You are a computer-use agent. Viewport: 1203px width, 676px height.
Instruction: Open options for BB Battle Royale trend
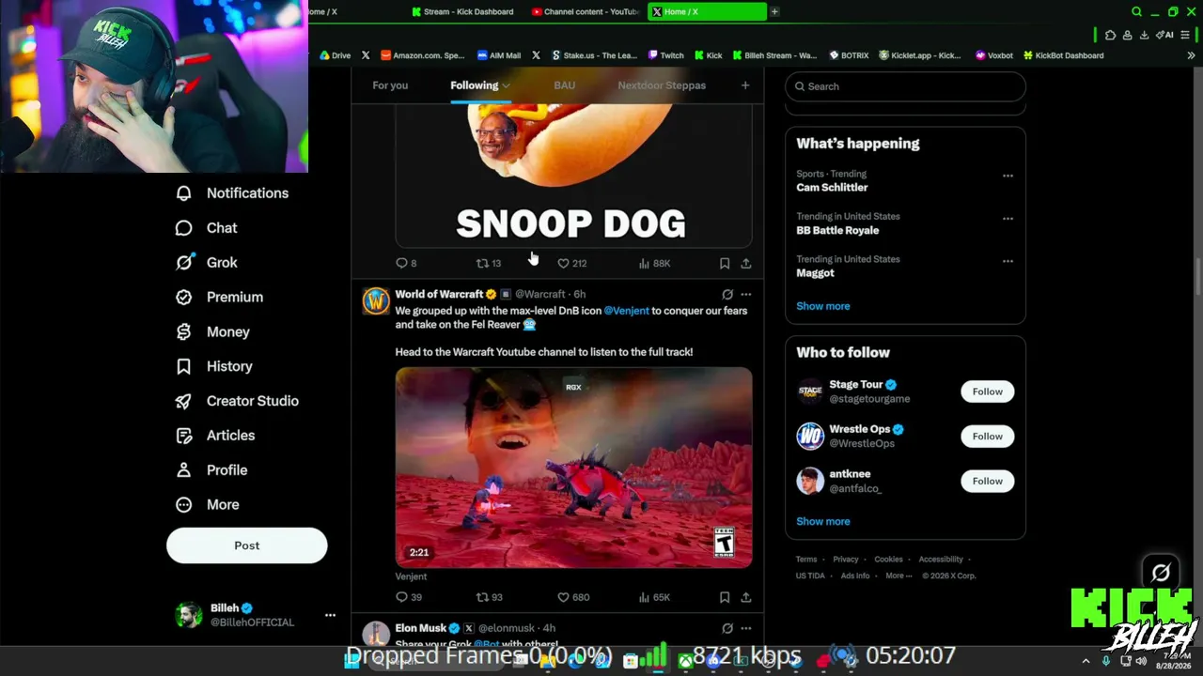click(x=1008, y=219)
